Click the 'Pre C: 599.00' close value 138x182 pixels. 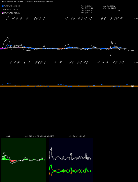[87, 13]
